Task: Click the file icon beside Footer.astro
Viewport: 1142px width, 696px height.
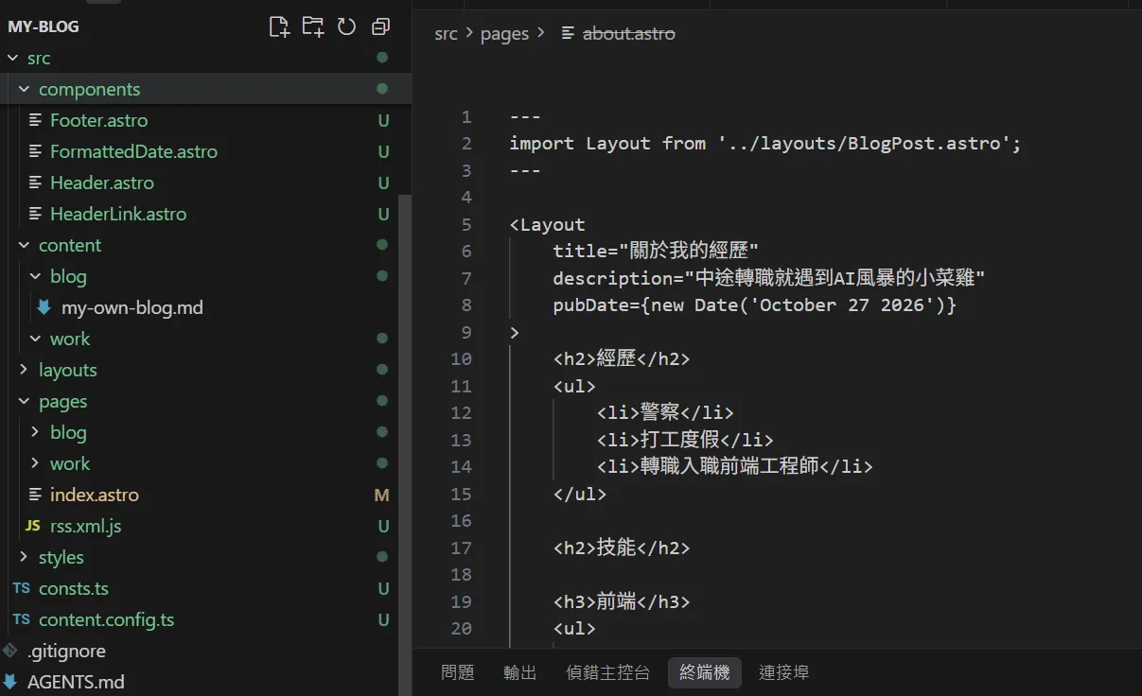Action: click(x=35, y=120)
